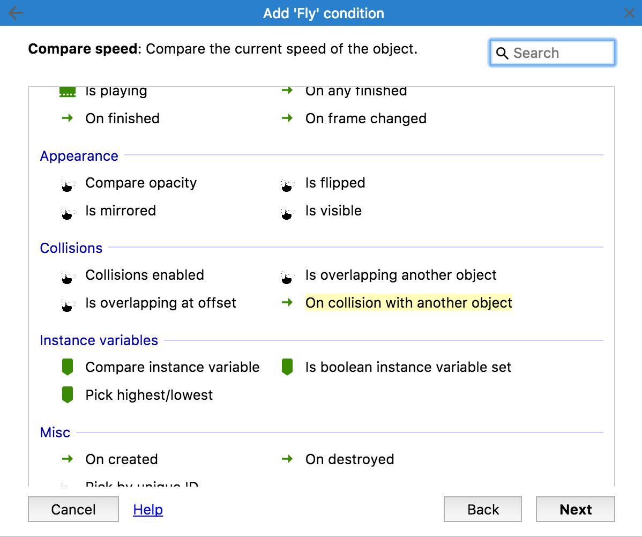The height and width of the screenshot is (537, 642).
Task: Select the Is visible condition
Action: click(333, 211)
